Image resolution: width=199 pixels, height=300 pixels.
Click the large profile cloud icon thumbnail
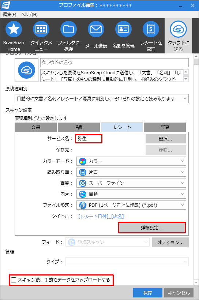tap(26, 70)
